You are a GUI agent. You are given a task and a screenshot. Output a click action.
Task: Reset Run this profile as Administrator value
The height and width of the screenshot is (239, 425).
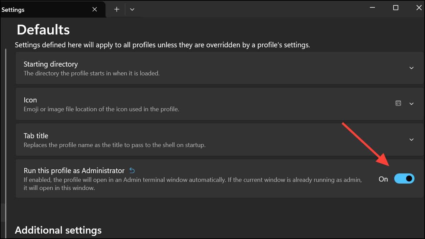(x=132, y=170)
